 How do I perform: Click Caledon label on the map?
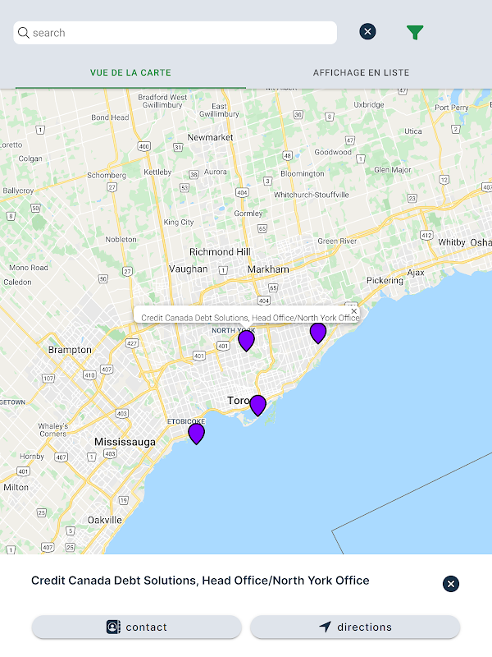pyautogui.click(x=17, y=282)
